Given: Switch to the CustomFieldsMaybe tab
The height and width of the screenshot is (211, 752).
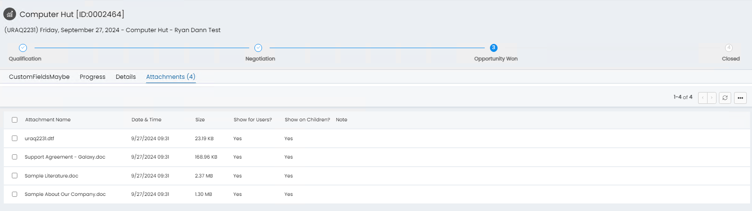Looking at the screenshot, I should [39, 77].
